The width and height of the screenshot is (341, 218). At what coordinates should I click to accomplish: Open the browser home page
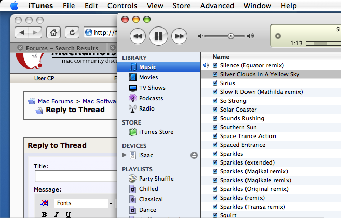[53, 32]
